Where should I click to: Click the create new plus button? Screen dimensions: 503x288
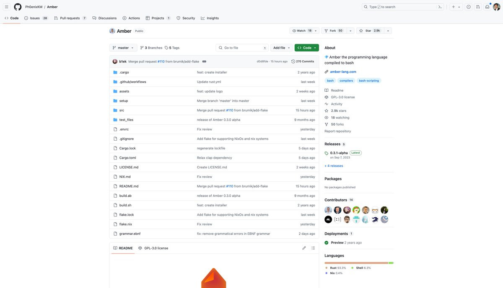453,7
